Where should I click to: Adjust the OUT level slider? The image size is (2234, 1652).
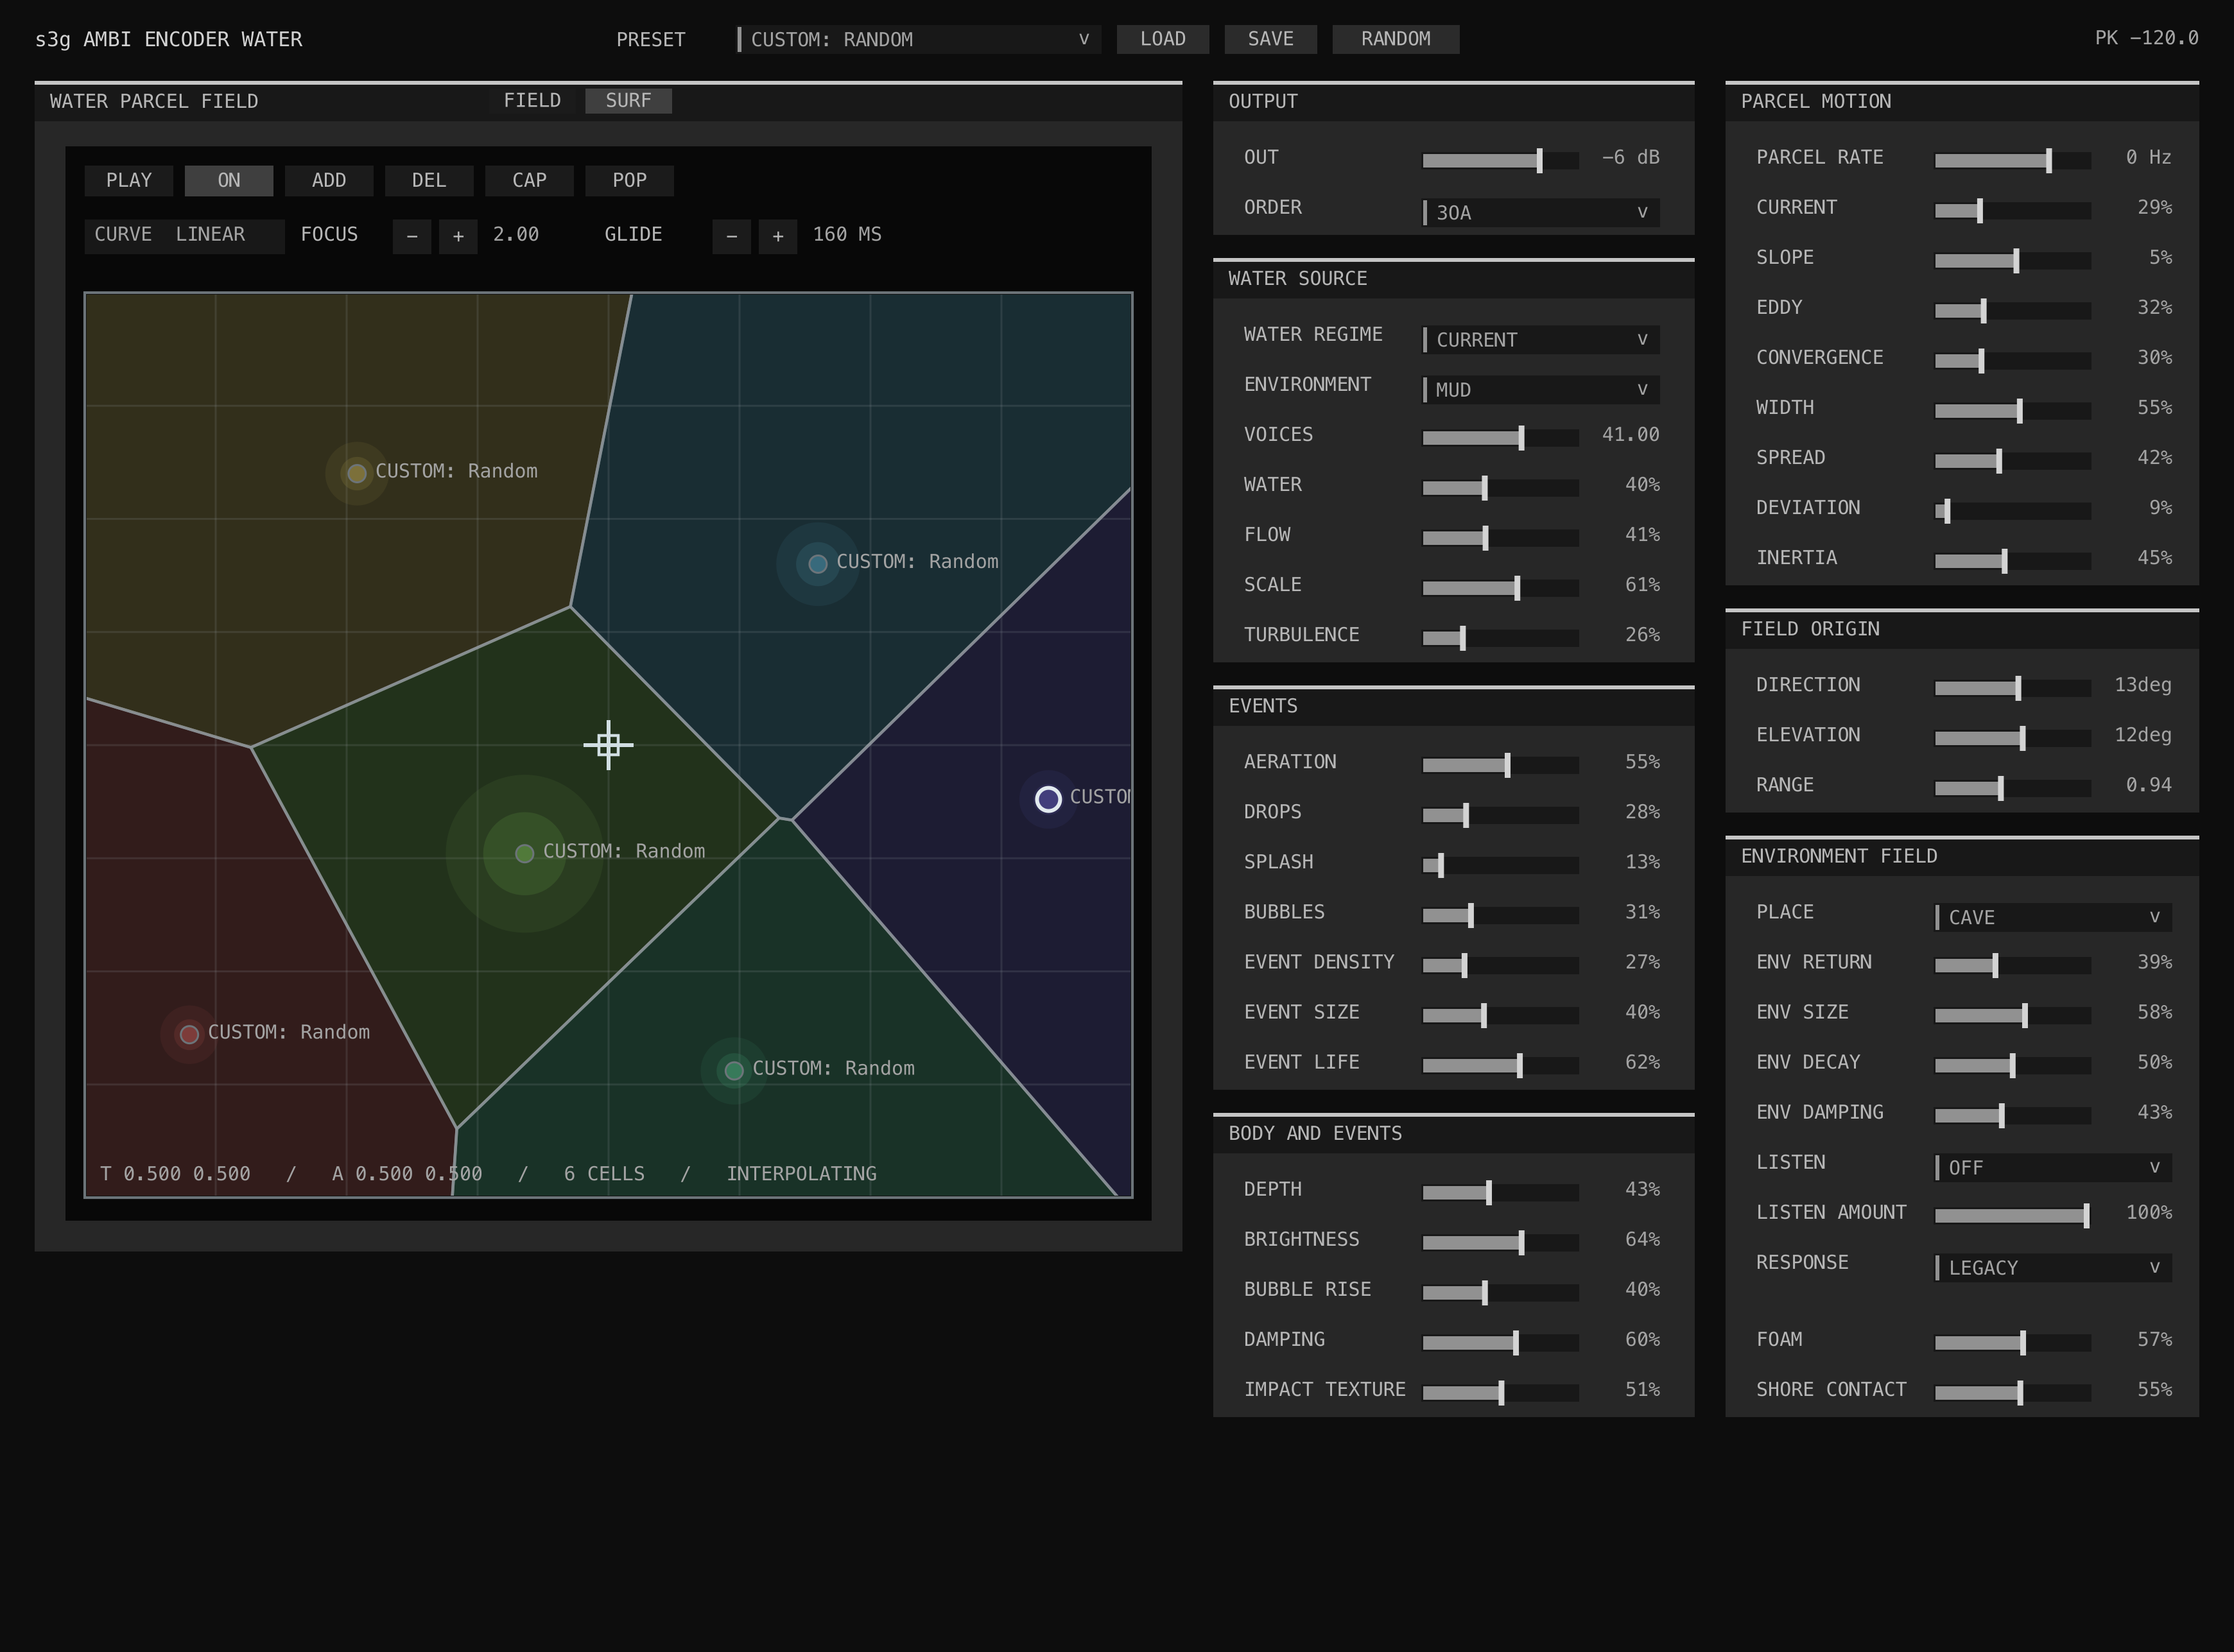coord(1500,161)
